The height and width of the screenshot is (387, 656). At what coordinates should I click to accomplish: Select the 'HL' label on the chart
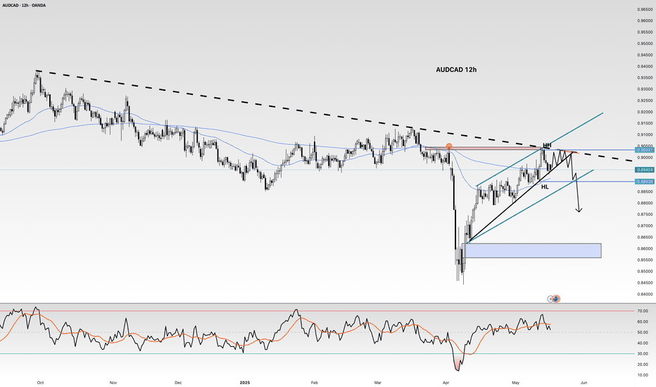[545, 187]
